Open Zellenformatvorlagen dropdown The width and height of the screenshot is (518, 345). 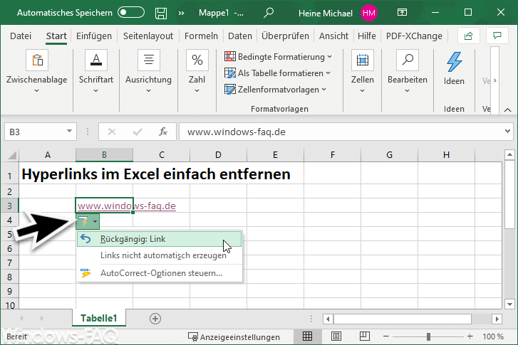pyautogui.click(x=276, y=90)
